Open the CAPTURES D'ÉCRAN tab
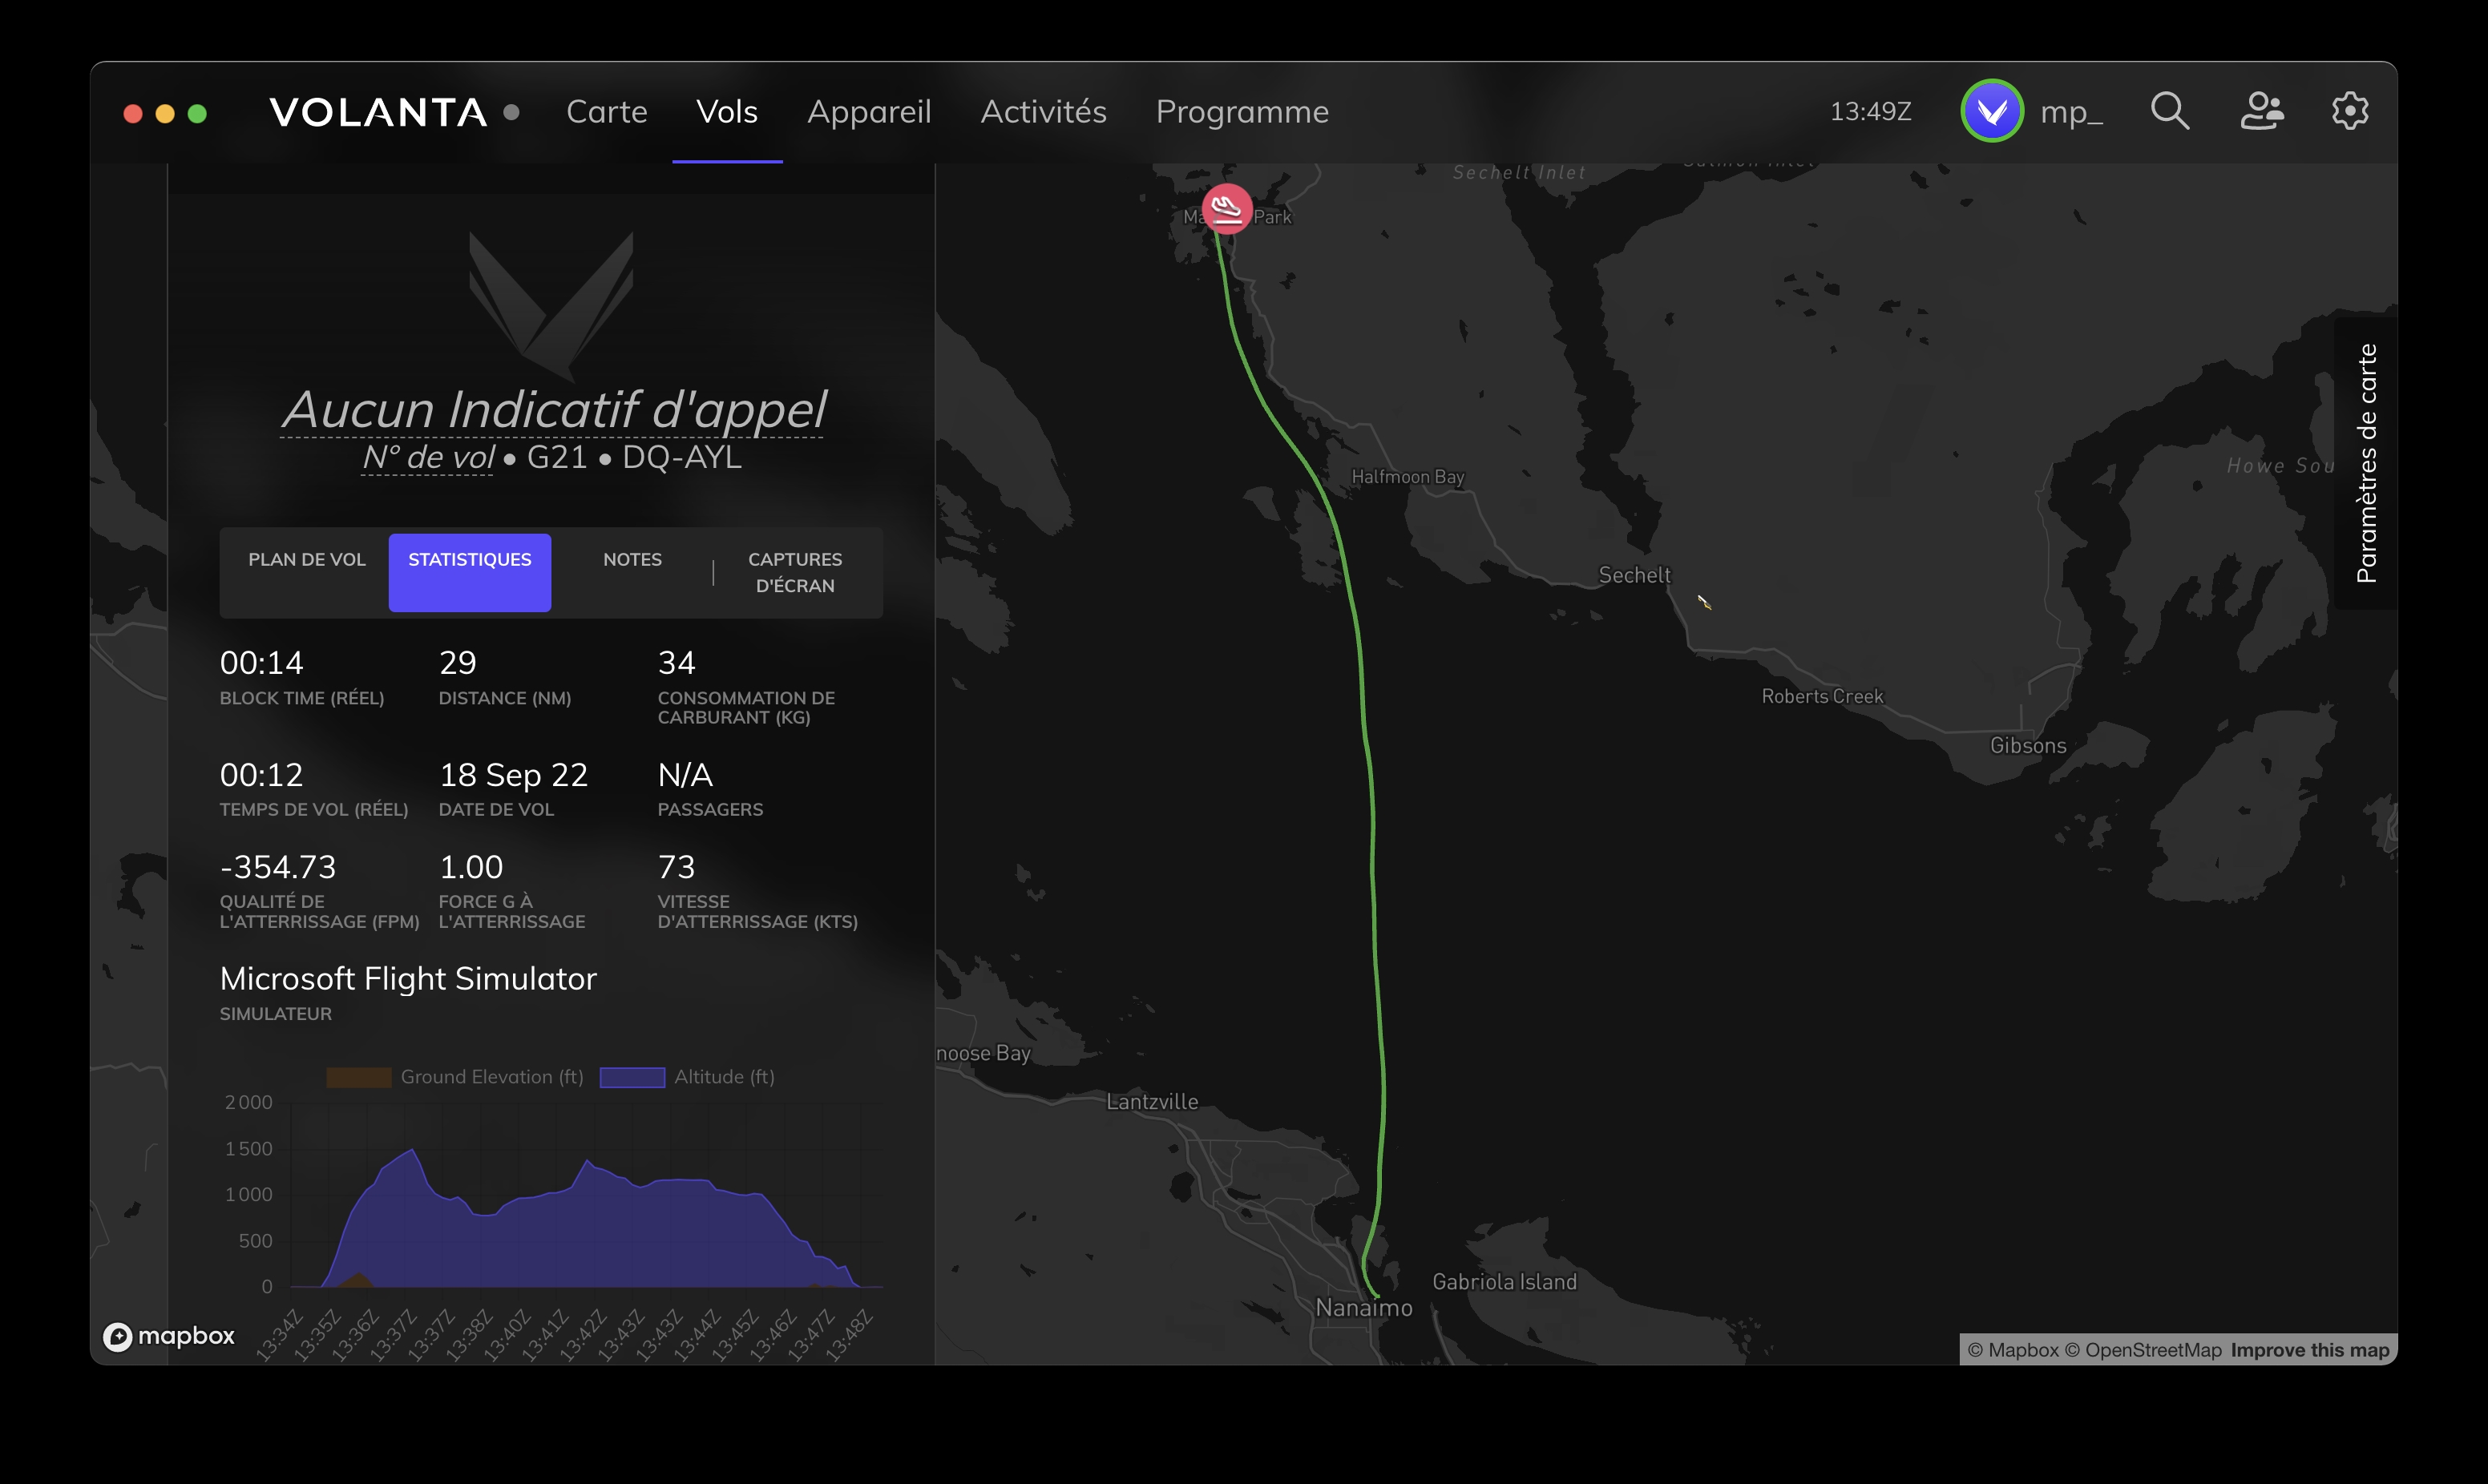Image resolution: width=2488 pixels, height=1484 pixels. click(795, 572)
